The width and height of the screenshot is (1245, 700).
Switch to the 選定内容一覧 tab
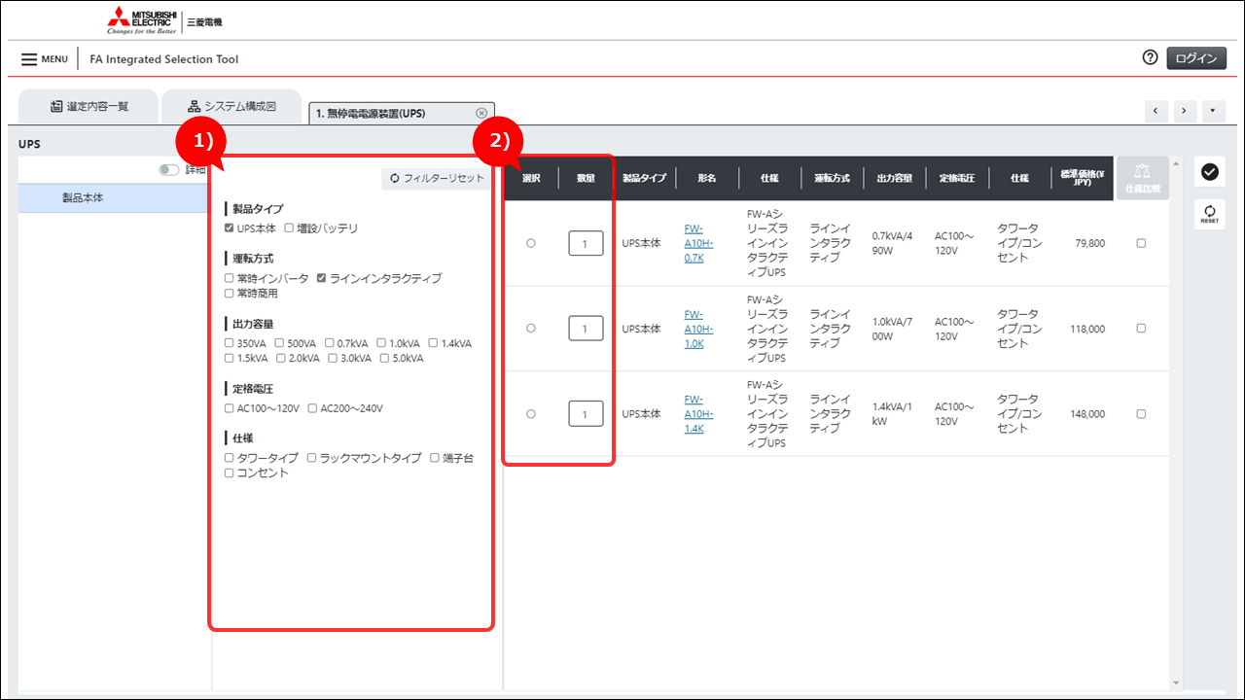click(89, 106)
